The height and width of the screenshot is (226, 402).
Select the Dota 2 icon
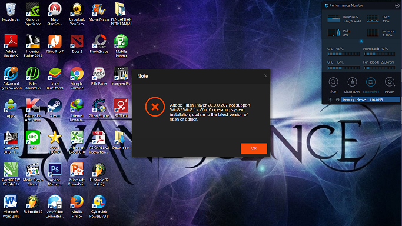point(77,44)
